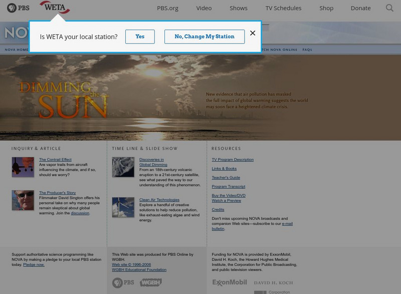The width and height of the screenshot is (401, 294).
Task: Click the volcanic eruption thumbnail
Action: [x=122, y=166]
